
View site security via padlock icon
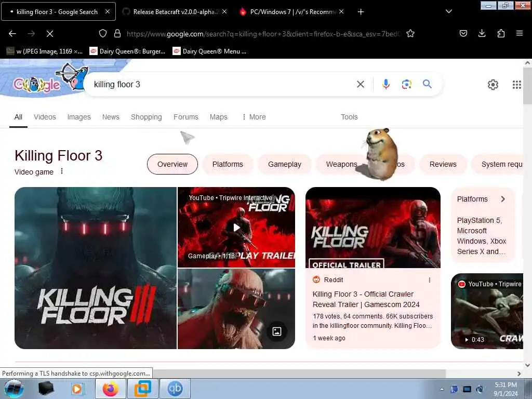(117, 33)
